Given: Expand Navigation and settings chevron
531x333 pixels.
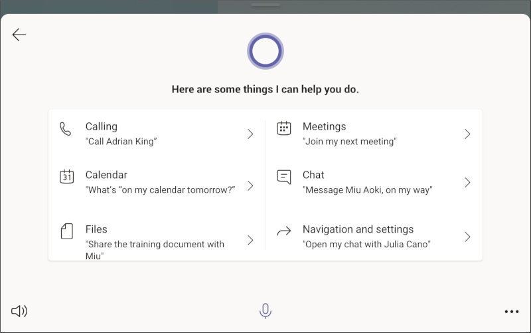Looking at the screenshot, I should (x=467, y=237).
